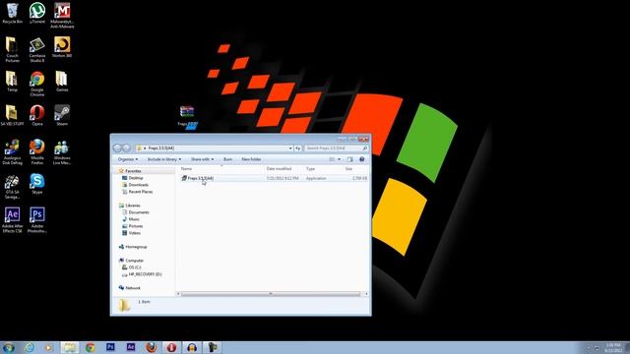Select the Fraps archive icon on desktop

pos(187,116)
